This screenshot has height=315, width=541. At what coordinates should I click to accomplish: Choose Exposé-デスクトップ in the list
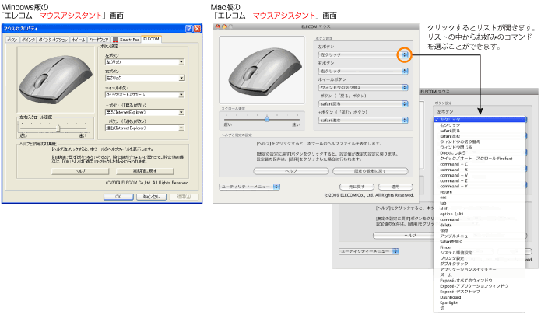480,292
